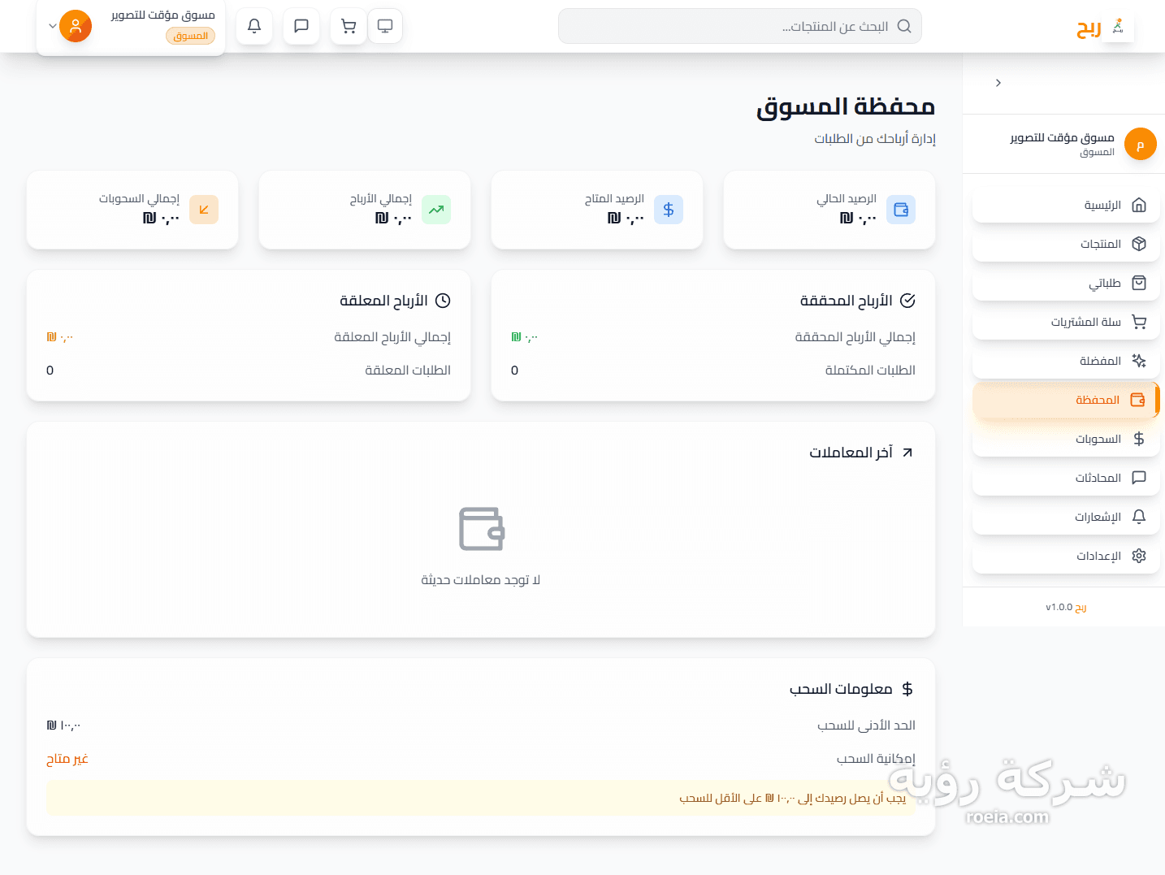Open shopping cart icon in top bar
The width and height of the screenshot is (1165, 875).
click(349, 26)
